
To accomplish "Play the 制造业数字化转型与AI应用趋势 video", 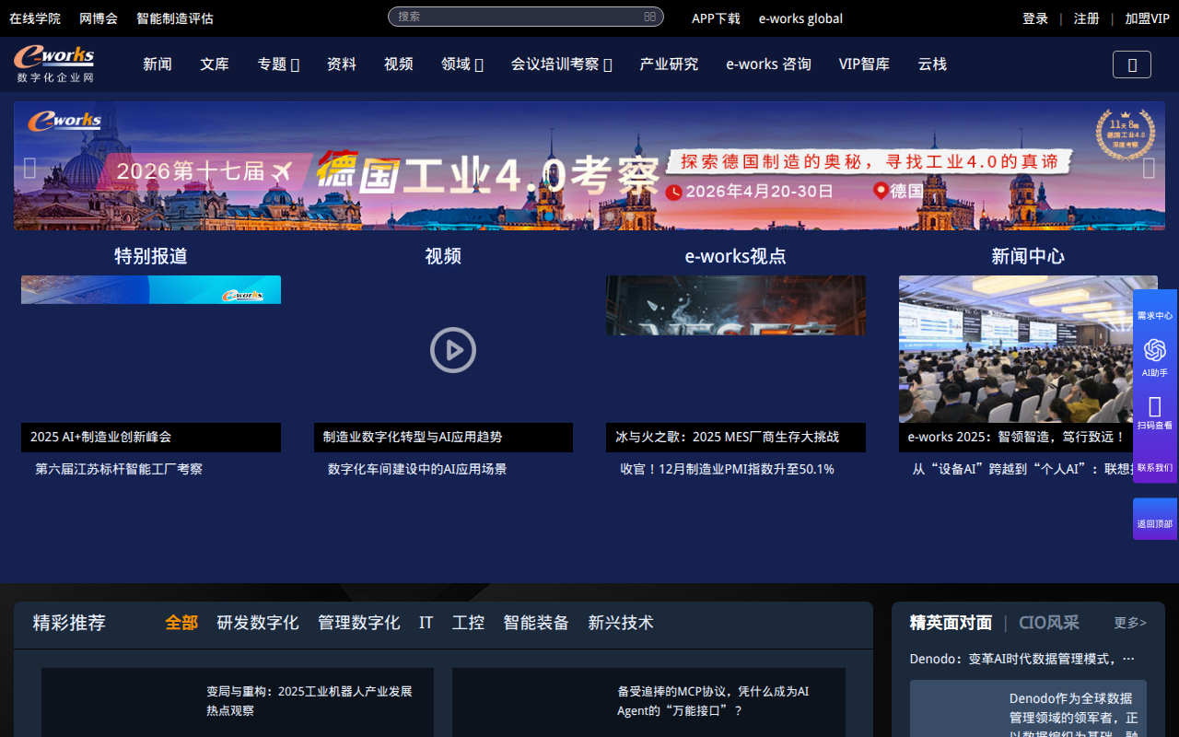I will point(452,350).
